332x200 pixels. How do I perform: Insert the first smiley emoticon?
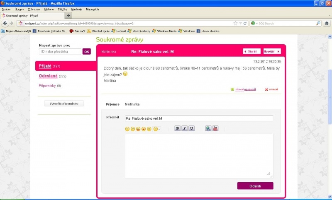pos(127,129)
